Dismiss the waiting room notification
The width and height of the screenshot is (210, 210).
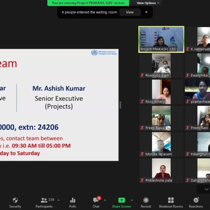click(x=146, y=12)
